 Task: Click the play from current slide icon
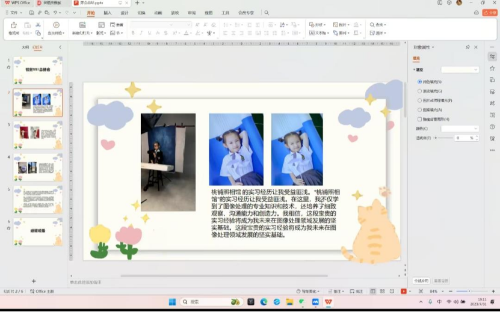click(x=56, y=25)
